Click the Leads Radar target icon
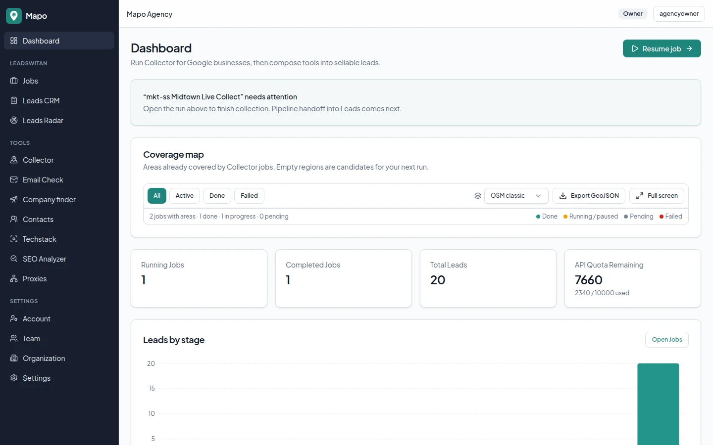This screenshot has width=713, height=445. point(14,120)
